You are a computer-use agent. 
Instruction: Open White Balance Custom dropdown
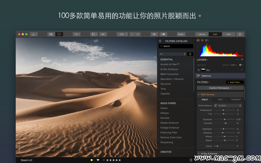pyautogui.click(x=230, y=105)
